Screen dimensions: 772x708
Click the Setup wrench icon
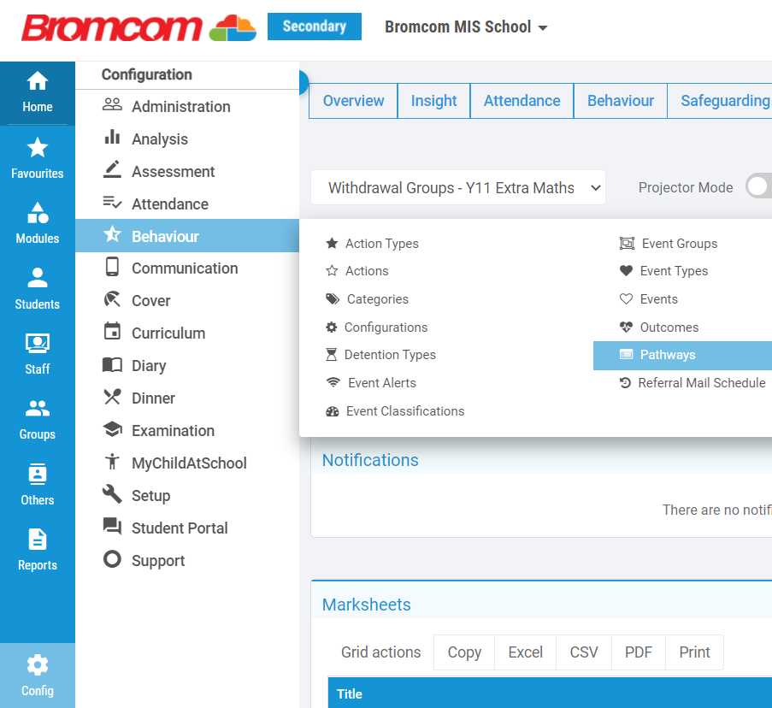pyautogui.click(x=112, y=494)
